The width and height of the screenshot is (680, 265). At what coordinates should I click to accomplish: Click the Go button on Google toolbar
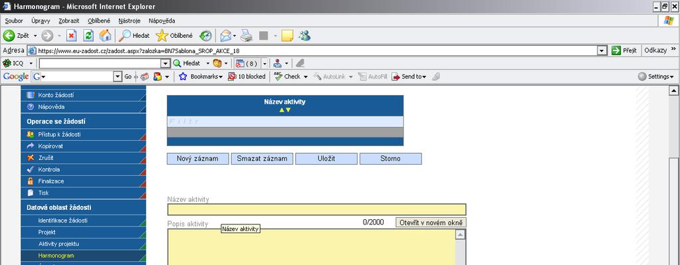pos(128,76)
